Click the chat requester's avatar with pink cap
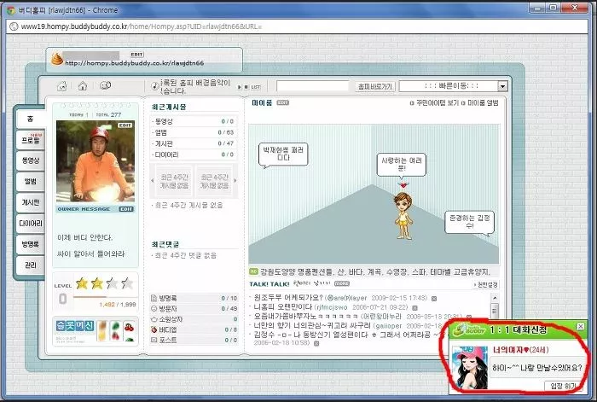 [x=469, y=367]
